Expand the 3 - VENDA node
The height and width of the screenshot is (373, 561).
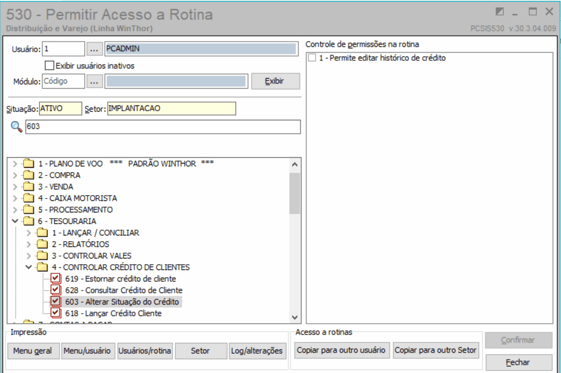pos(15,186)
